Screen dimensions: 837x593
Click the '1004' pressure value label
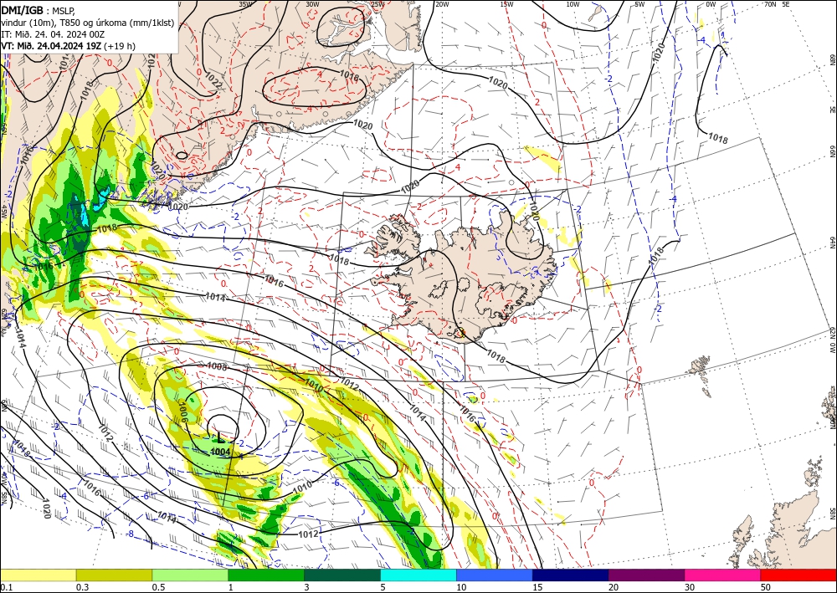(220, 452)
